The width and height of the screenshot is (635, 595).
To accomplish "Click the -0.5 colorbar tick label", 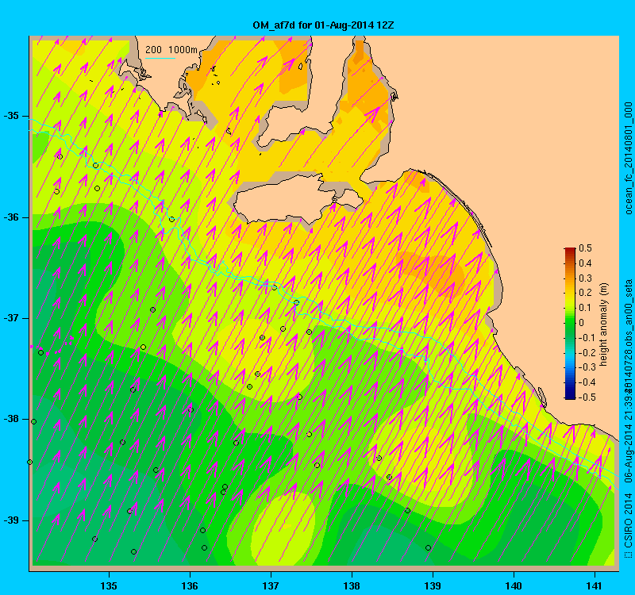I will click(586, 397).
